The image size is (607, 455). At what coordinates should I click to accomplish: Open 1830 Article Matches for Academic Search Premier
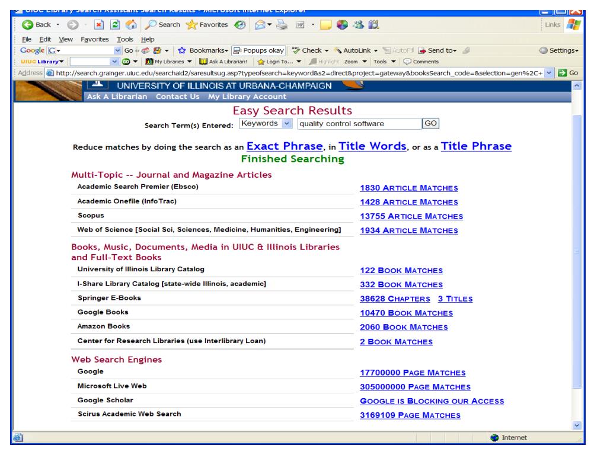click(409, 188)
